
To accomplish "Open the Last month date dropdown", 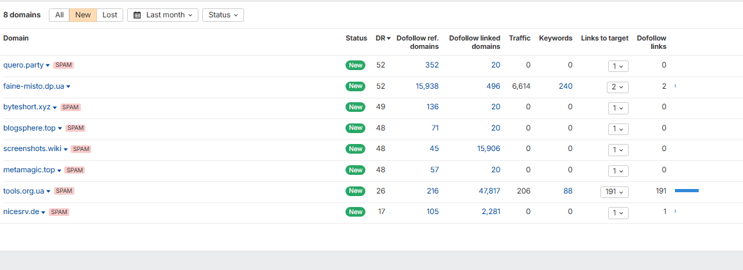I will click(x=162, y=15).
